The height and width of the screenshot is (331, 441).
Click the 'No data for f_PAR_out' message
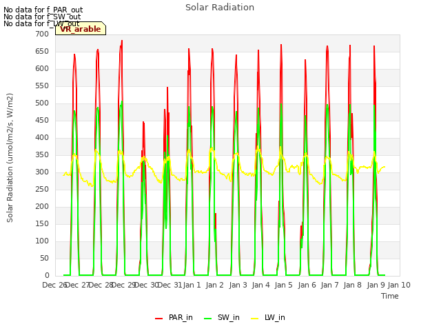43,10
